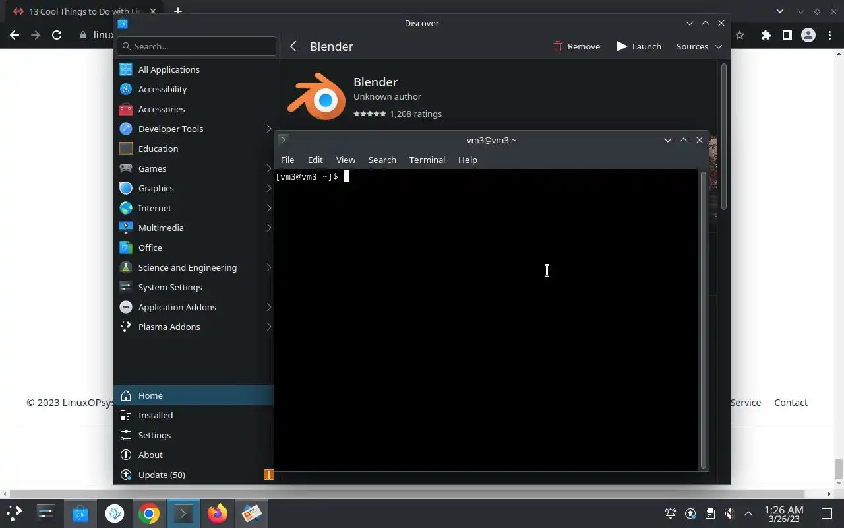Select Games gamepad icon
844x528 pixels.
[126, 168]
